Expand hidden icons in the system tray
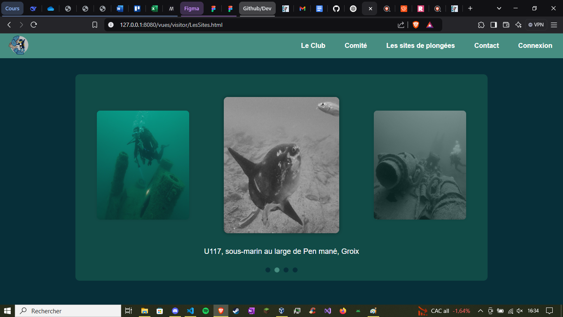The height and width of the screenshot is (317, 563). coord(480,311)
